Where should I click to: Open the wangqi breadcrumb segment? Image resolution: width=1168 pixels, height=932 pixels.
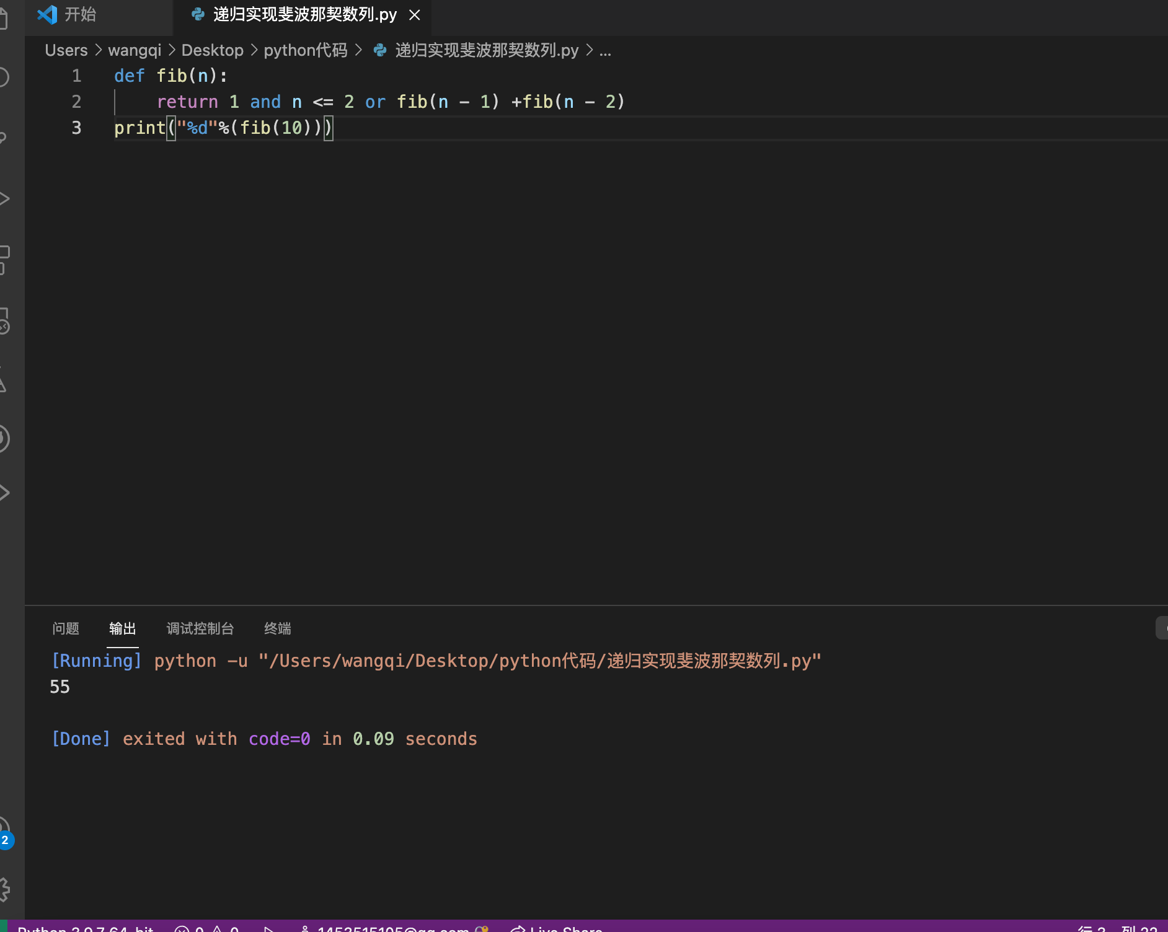tap(135, 50)
